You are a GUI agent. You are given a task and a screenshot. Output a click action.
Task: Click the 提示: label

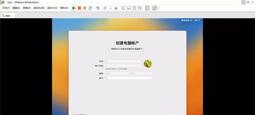click(101, 78)
